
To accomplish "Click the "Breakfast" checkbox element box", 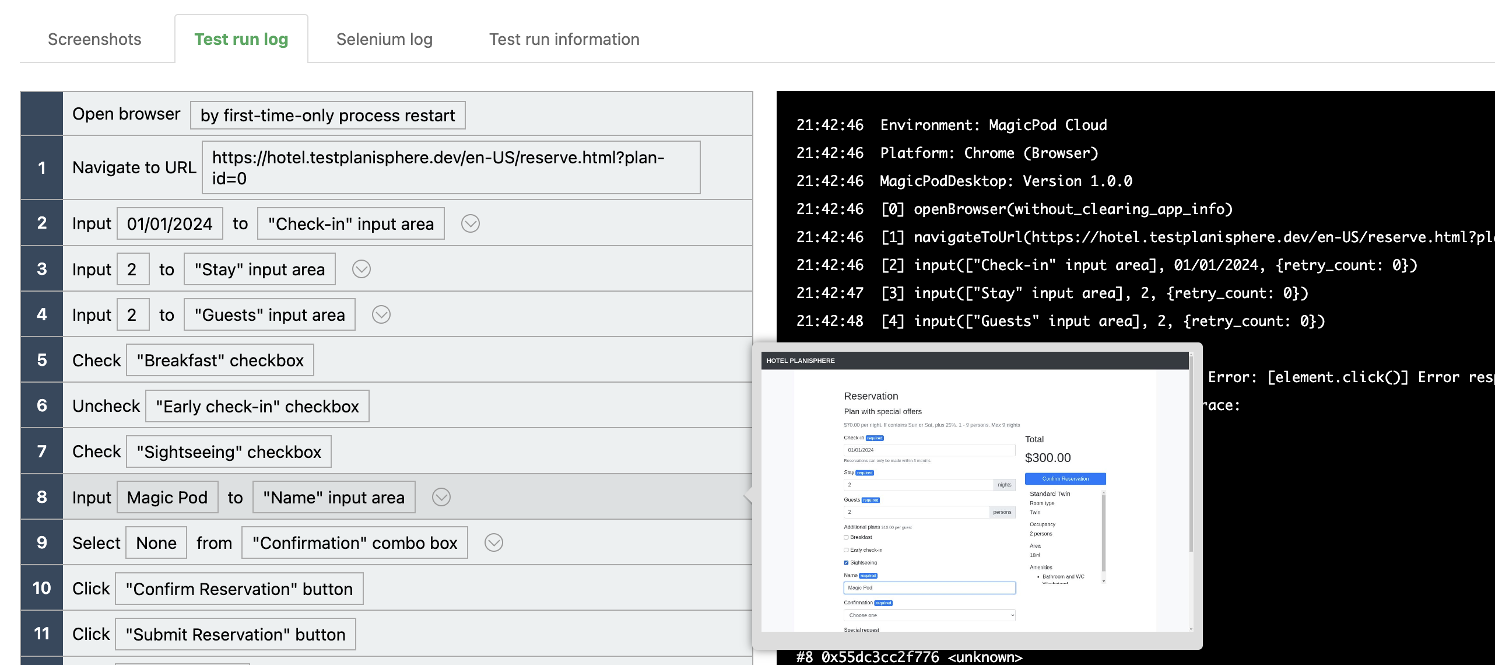I will coord(220,360).
